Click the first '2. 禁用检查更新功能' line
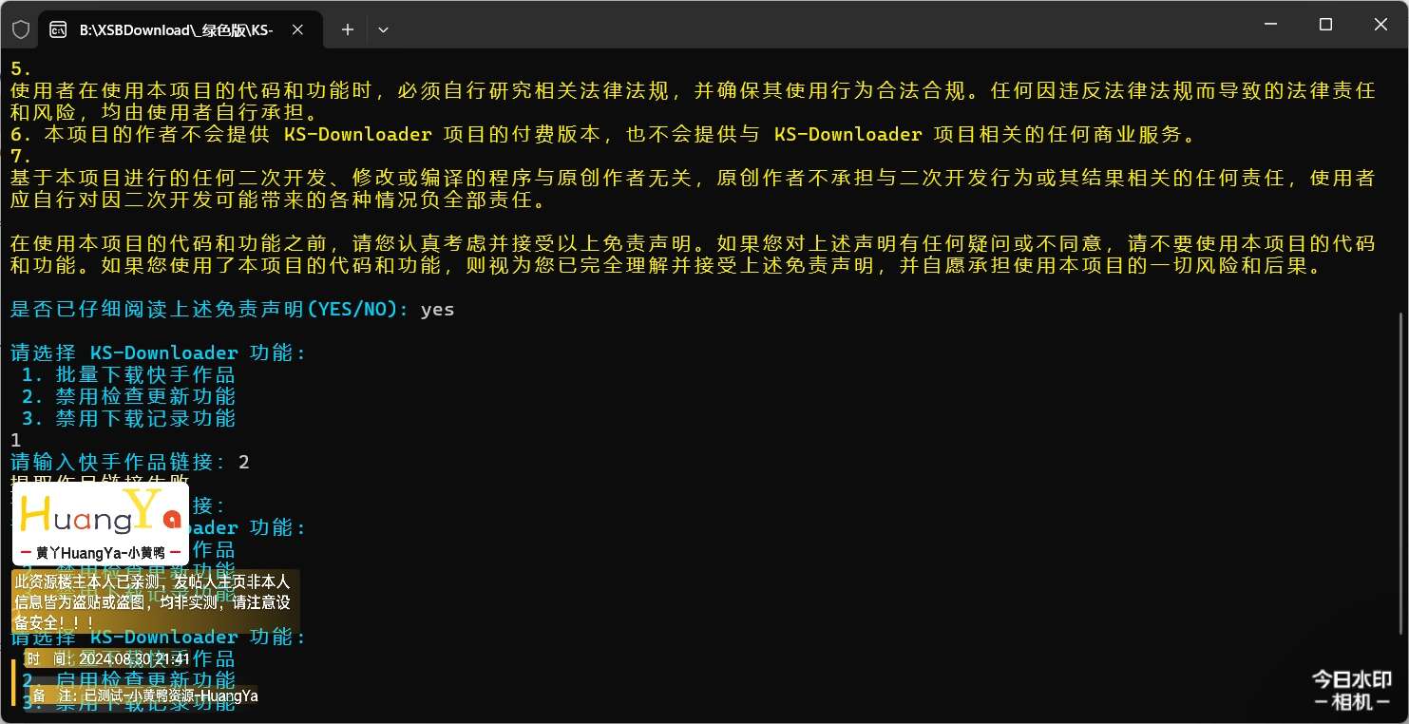The image size is (1409, 724). (128, 396)
